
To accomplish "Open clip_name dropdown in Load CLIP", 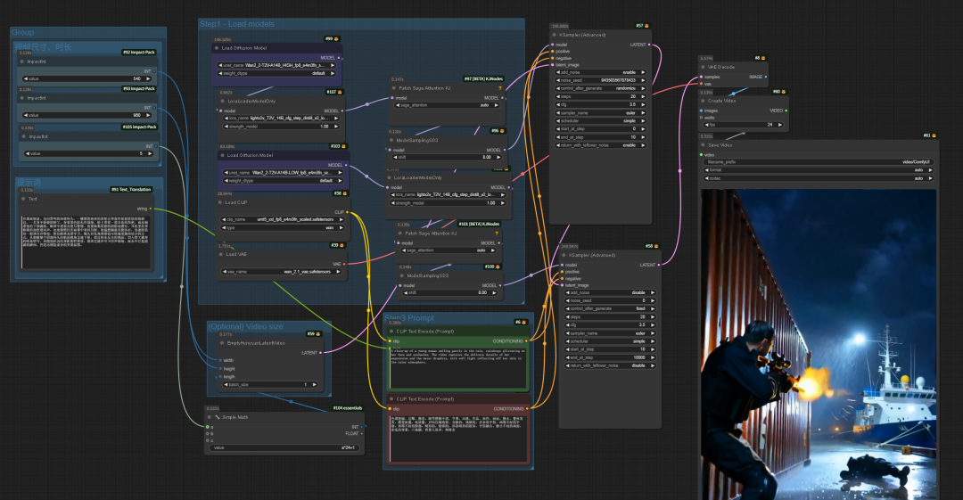I will tap(283, 219).
